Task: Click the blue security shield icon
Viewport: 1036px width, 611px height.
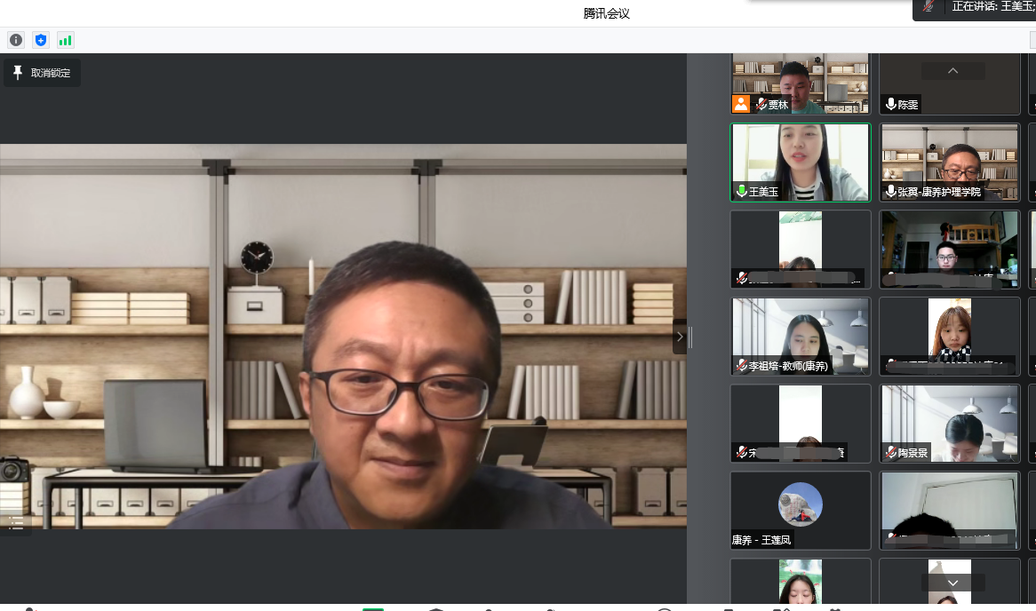Action: tap(40, 40)
